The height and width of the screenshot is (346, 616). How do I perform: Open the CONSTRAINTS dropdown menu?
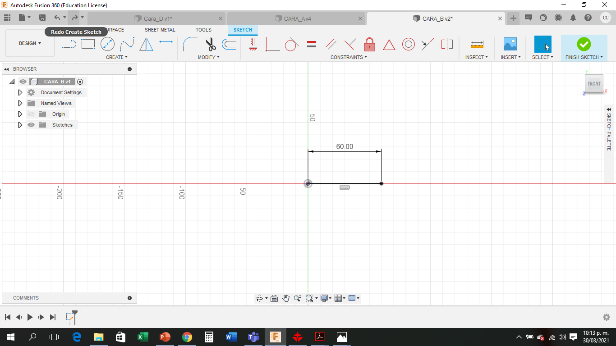point(349,57)
